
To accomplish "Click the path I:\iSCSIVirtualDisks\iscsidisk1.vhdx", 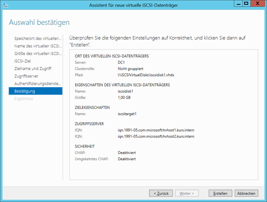I will click(x=146, y=75).
